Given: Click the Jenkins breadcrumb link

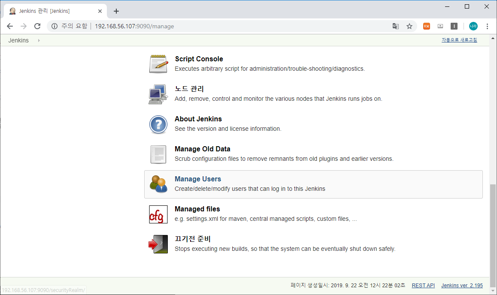Looking at the screenshot, I should [18, 40].
